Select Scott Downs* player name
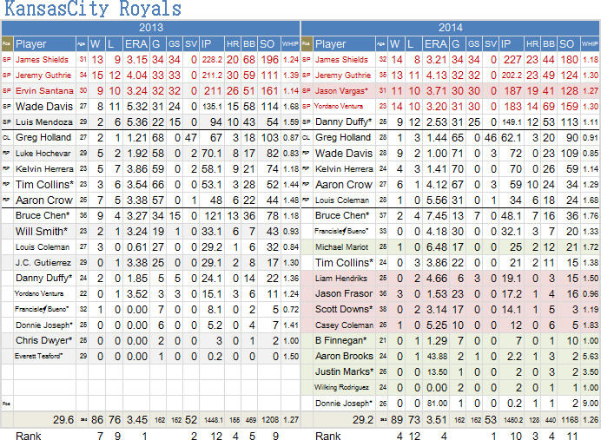601x440 pixels. [x=344, y=310]
